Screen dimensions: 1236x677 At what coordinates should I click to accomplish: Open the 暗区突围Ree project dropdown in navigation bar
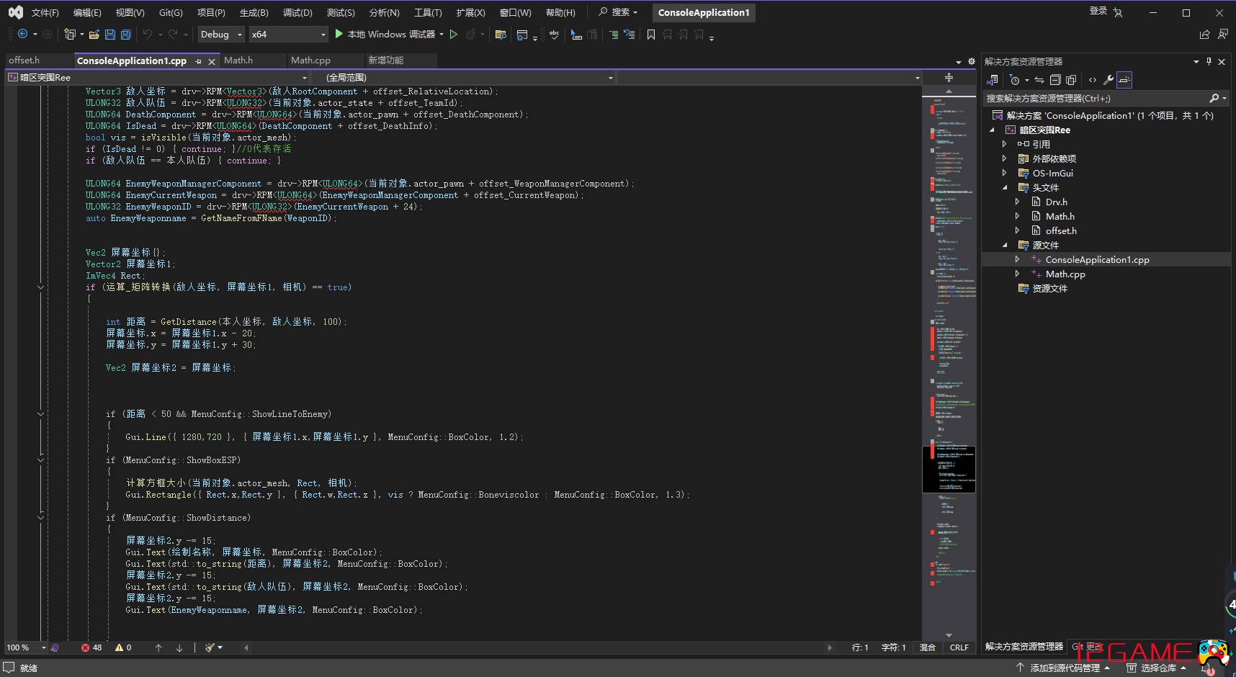pos(158,77)
